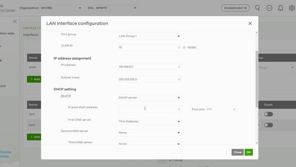Image resolution: width=296 pixels, height=167 pixels.
Task: Open the DHCP server mode dropdown
Action: 149,98
